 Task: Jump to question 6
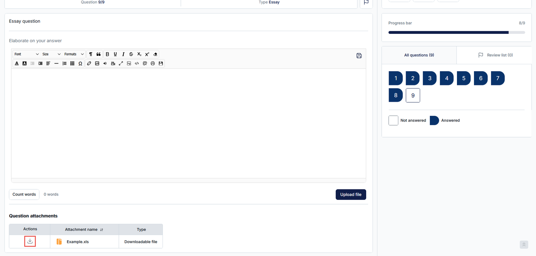pos(481,78)
